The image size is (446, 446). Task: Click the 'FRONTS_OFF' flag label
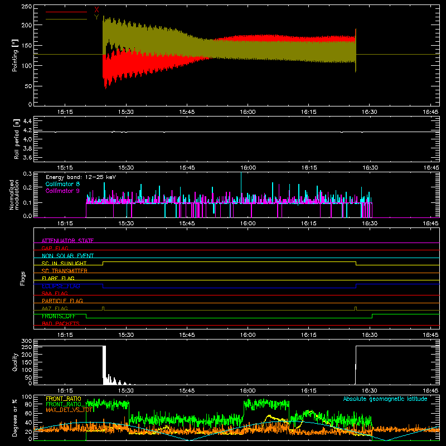(59, 316)
